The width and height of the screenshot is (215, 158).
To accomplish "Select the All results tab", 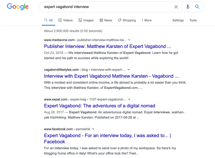I will 48,20.
